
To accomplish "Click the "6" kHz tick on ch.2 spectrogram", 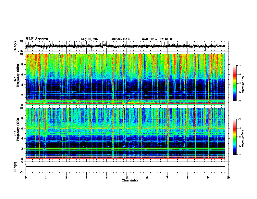I will point(23,128).
